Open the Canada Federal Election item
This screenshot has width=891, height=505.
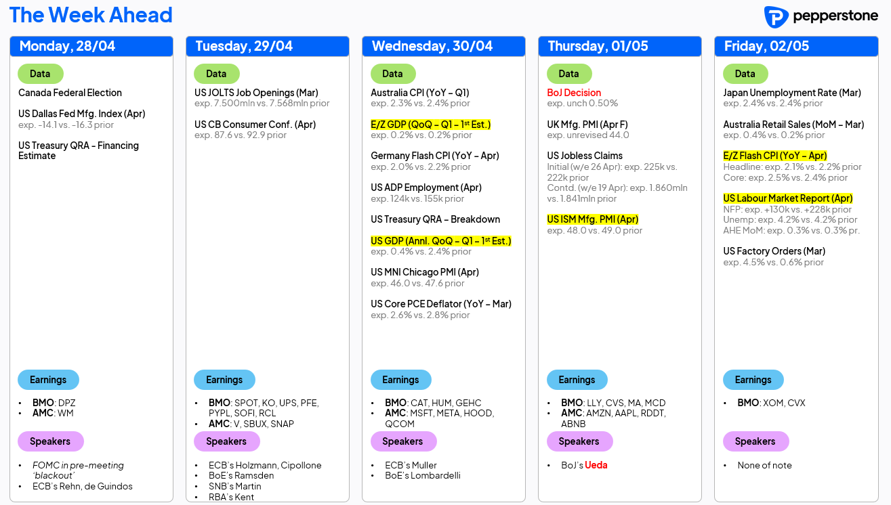[x=70, y=93]
